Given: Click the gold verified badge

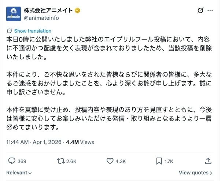Looking at the screenshot, I should [x=78, y=10].
